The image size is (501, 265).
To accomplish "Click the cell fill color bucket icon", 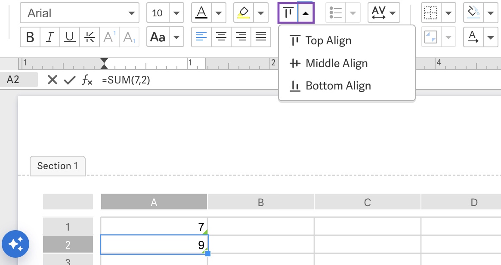I will (473, 13).
